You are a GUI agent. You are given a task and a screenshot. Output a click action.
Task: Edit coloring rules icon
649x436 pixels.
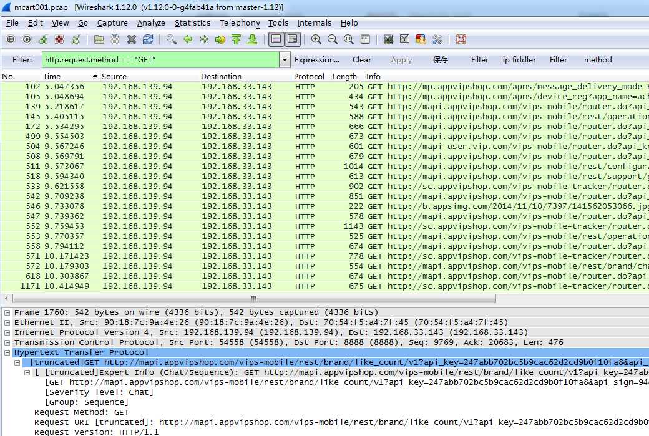[421, 39]
